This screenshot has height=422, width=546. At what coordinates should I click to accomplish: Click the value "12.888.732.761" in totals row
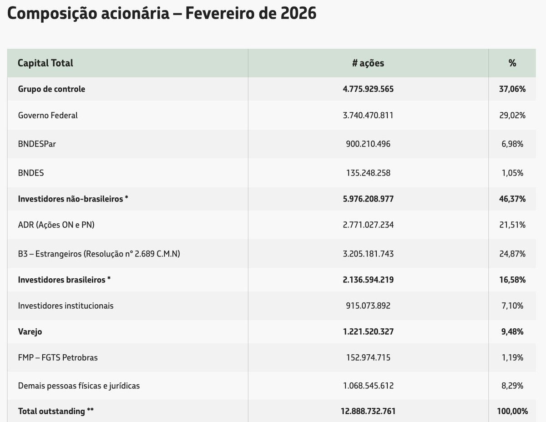click(x=368, y=411)
